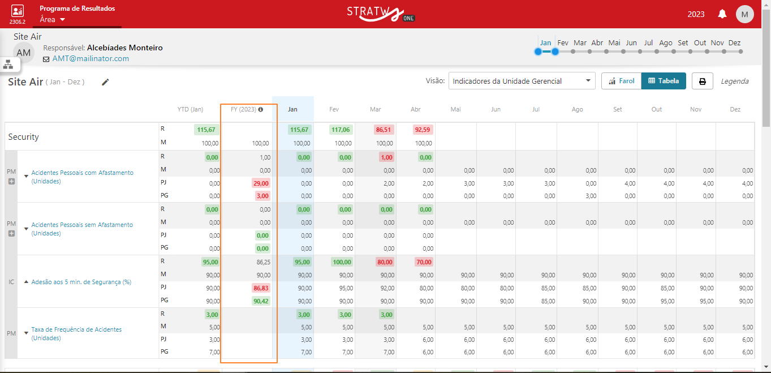Viewport: 771px width, 373px height.
Task: Open the Programa de Resultados module icon
Action: (18, 11)
